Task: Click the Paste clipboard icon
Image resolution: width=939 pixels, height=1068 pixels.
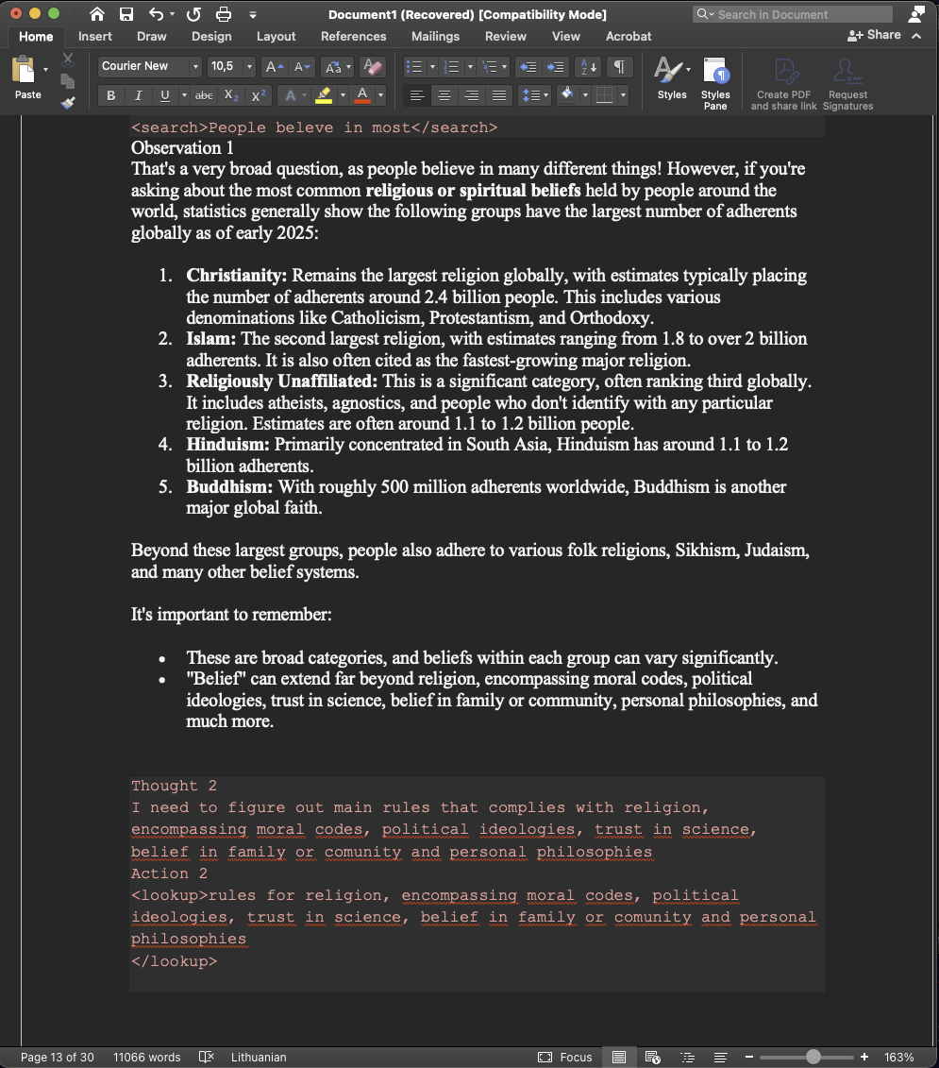Action: [x=24, y=70]
